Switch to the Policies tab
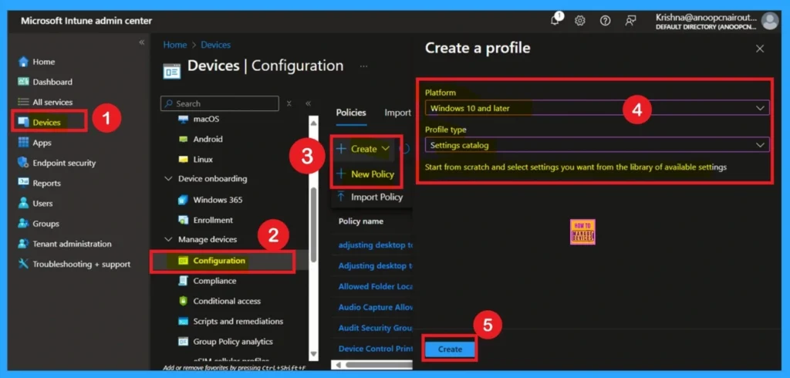790x378 pixels. (351, 113)
